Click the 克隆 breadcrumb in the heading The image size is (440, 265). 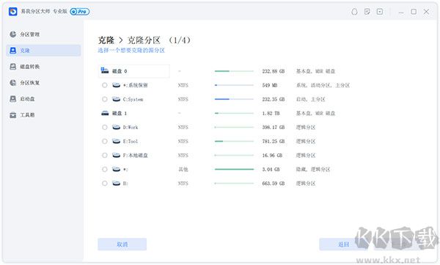pos(106,40)
